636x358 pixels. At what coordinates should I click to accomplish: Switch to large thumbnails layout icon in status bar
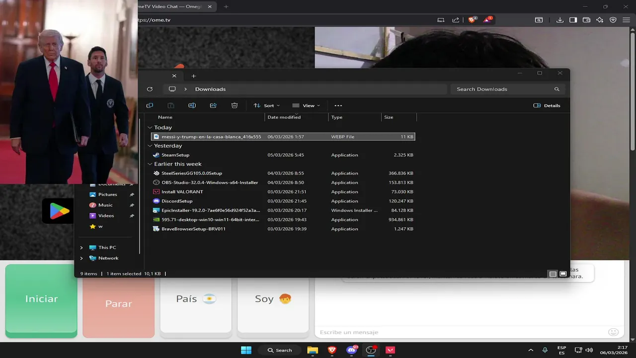point(563,274)
